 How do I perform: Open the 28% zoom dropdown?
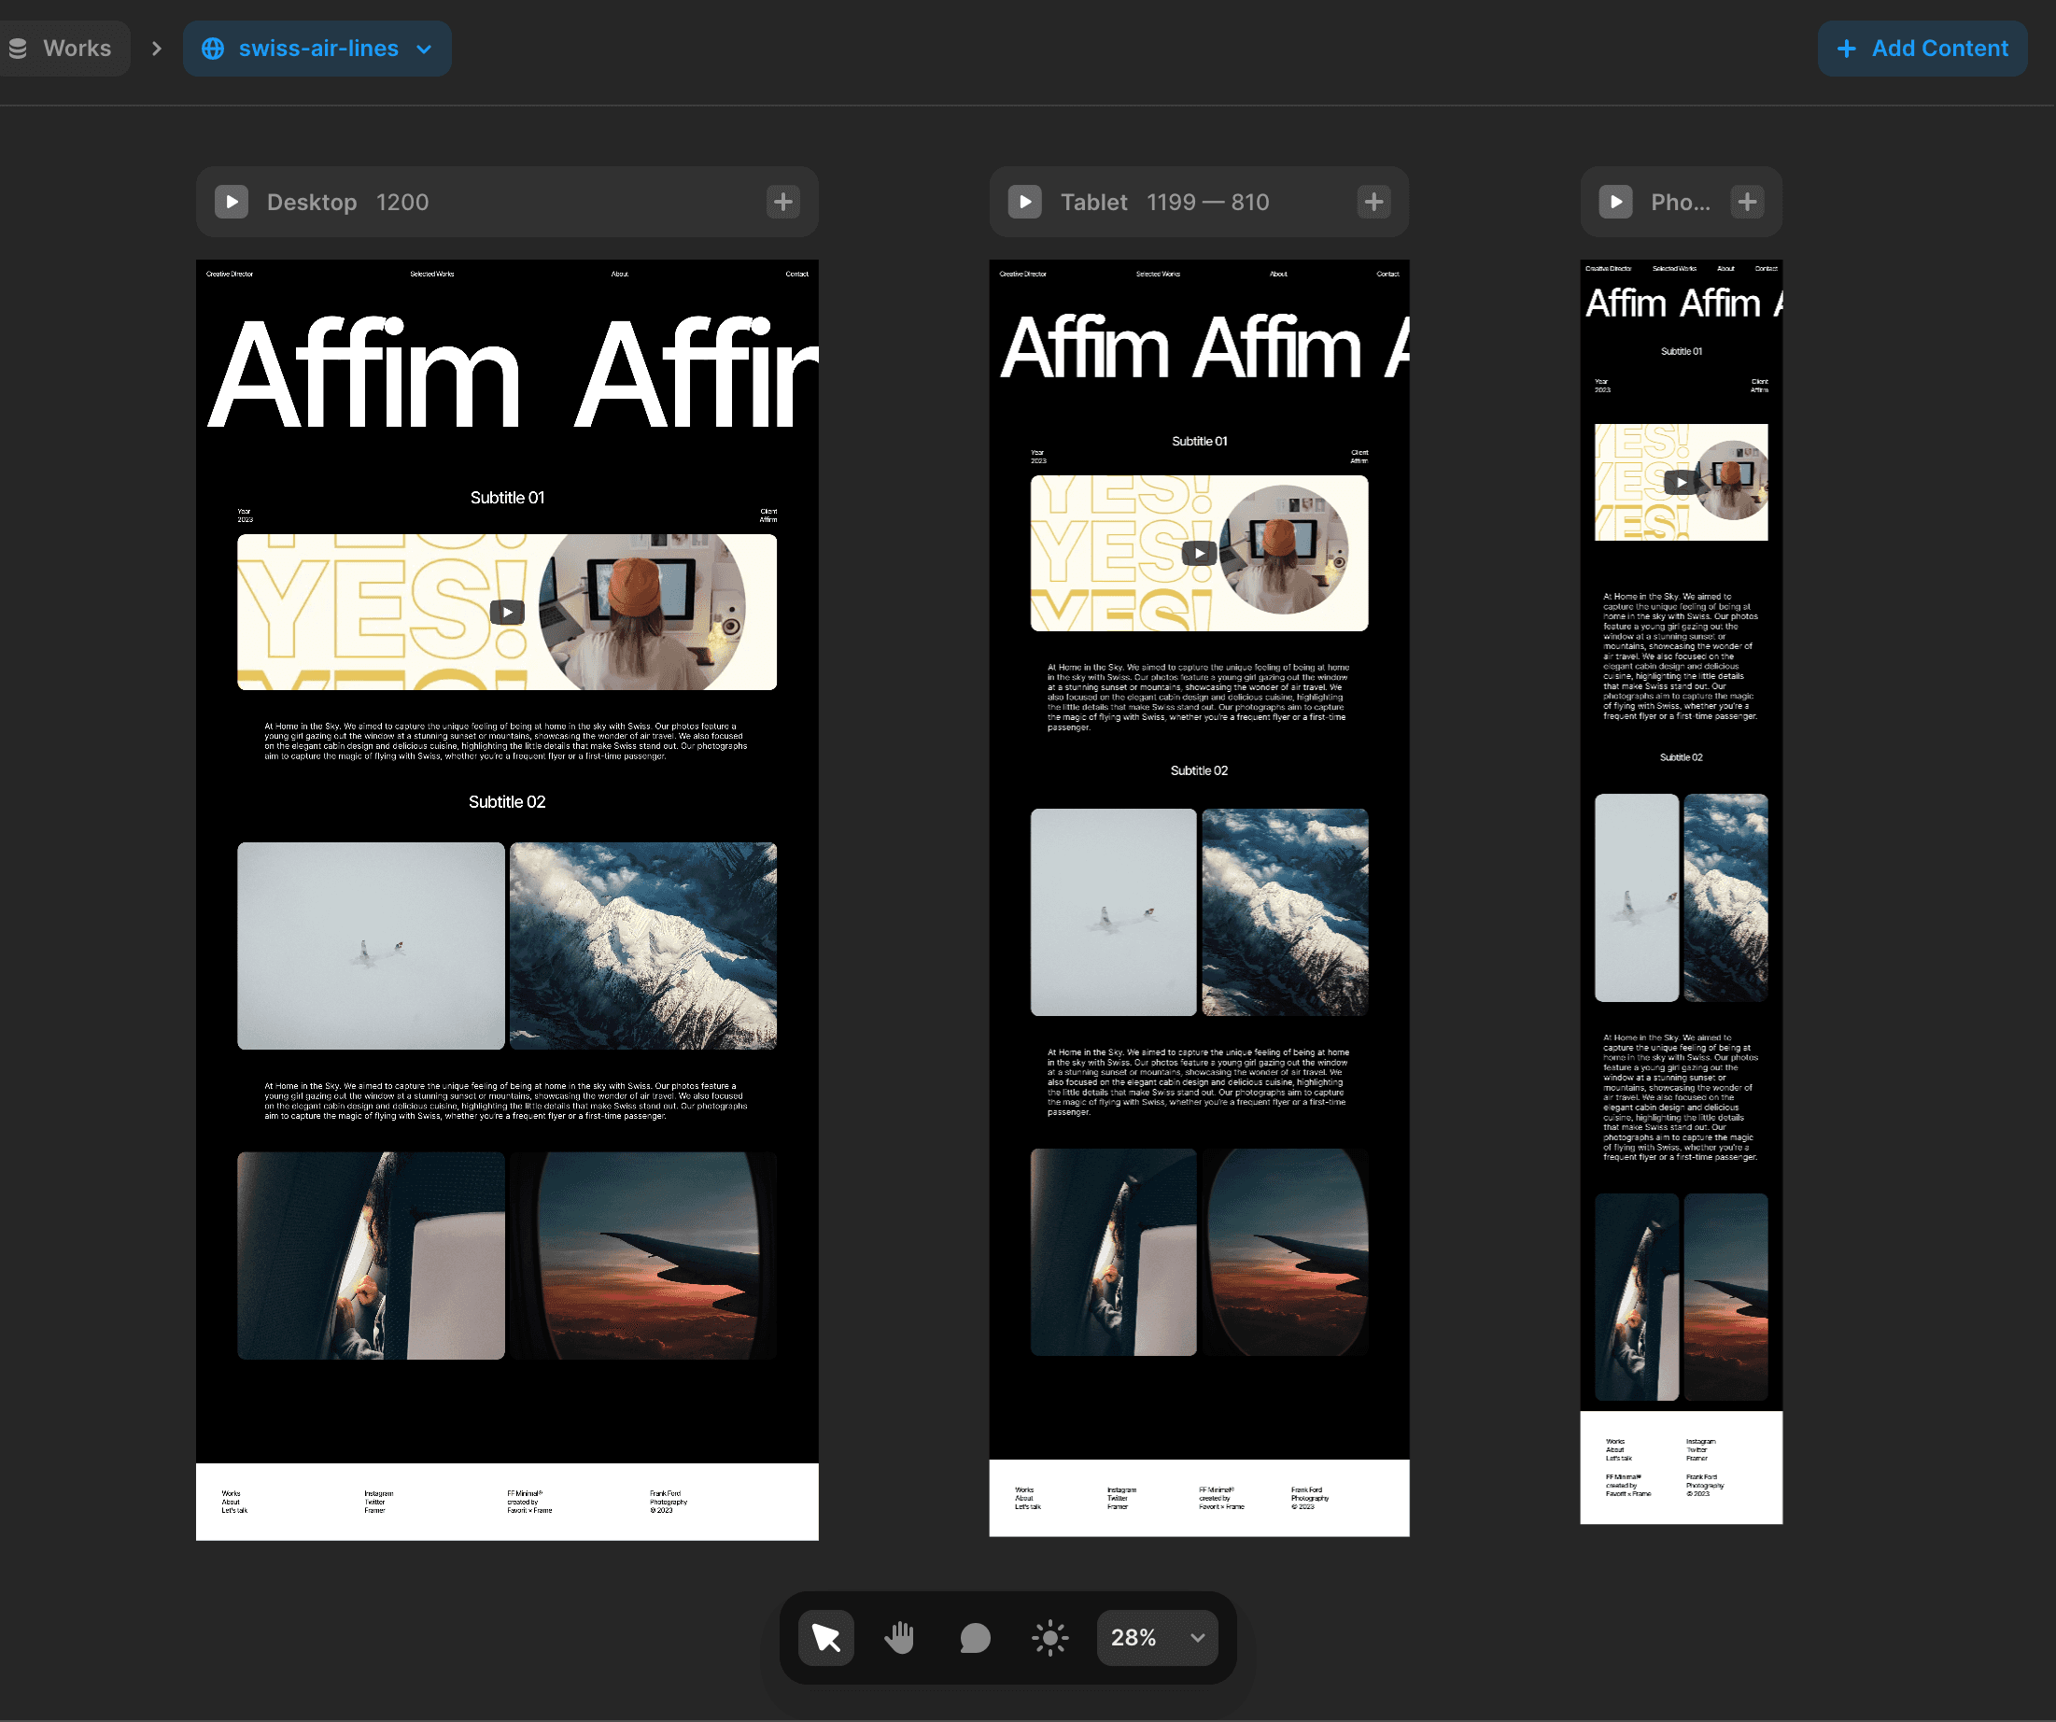click(1157, 1637)
